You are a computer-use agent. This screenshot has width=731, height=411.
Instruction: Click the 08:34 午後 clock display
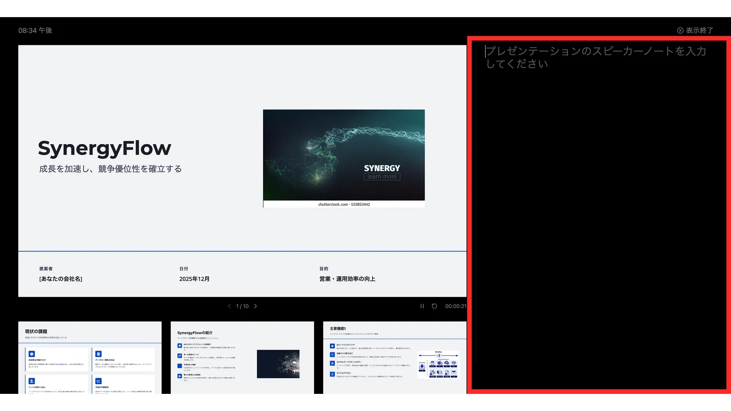click(35, 31)
